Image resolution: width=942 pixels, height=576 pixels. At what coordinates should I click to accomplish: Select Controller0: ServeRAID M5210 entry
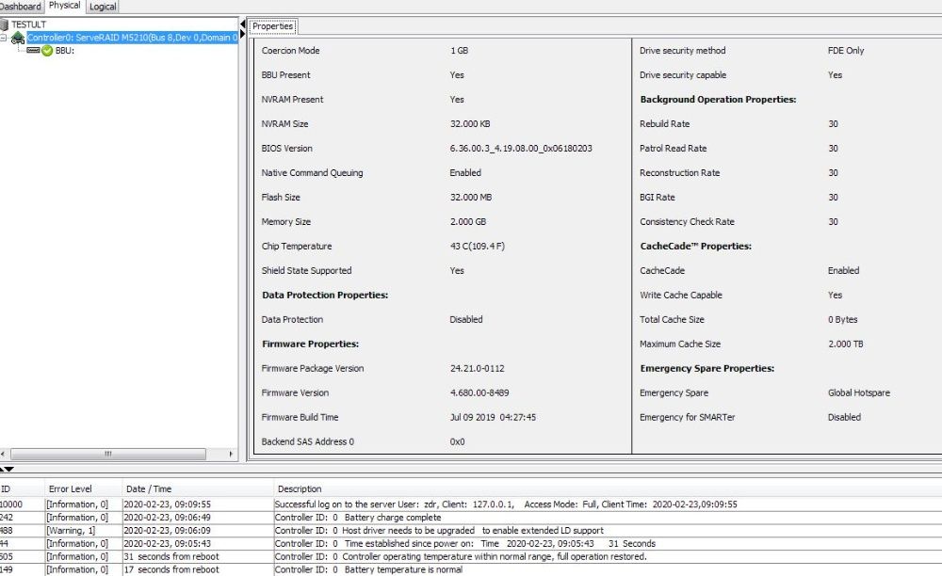coord(132,38)
